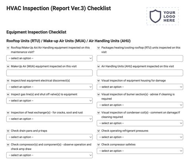Image resolution: width=188 pixels, height=159 pixels.
Task: Open dropdown for Check compressor(s) and component(s) amp draw
Action: click(50, 155)
